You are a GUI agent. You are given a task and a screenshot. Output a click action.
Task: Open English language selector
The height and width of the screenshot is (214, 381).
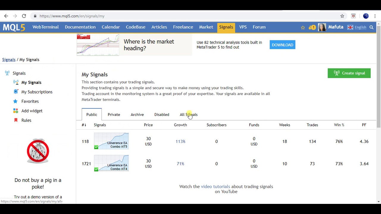360,27
